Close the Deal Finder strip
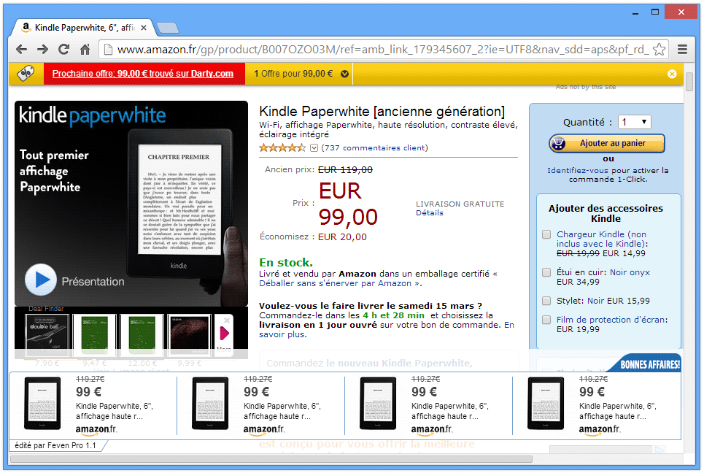This screenshot has height=473, width=704. tap(227, 320)
